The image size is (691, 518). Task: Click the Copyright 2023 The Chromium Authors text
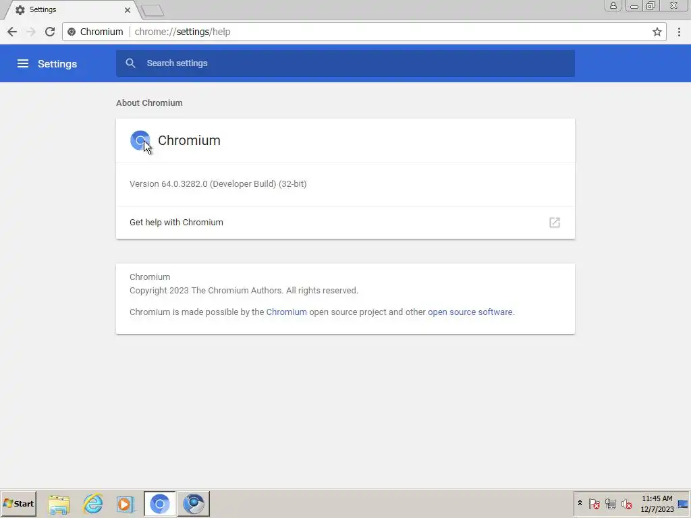[244, 290]
